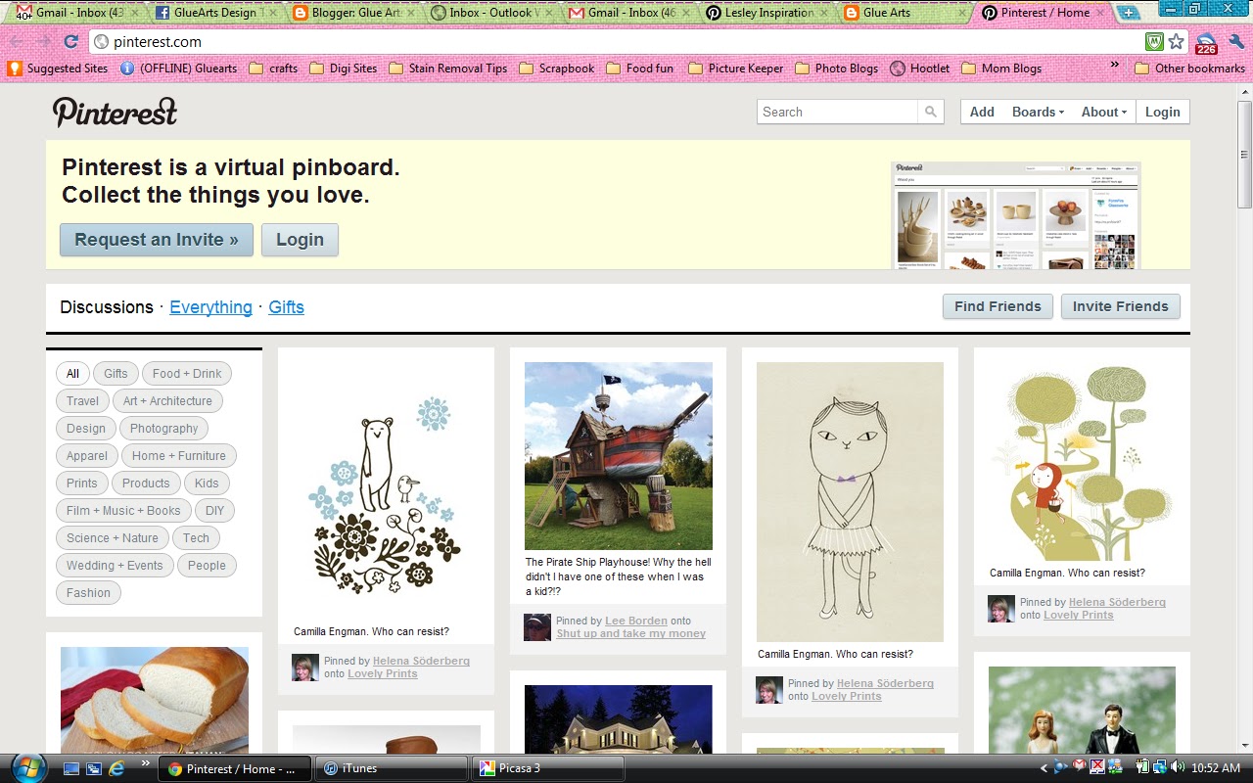Click the search magnifier icon
The height and width of the screenshot is (783, 1253).
pos(931,112)
